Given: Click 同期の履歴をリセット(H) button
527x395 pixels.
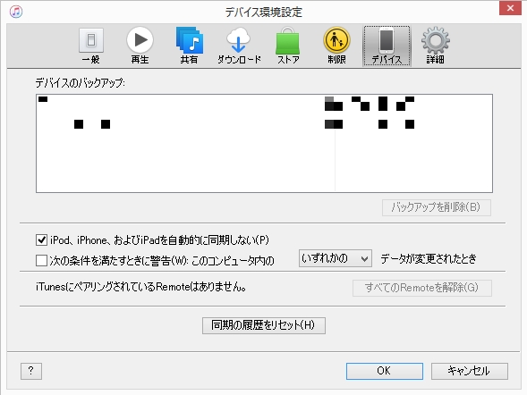Looking at the screenshot, I should click(x=263, y=325).
